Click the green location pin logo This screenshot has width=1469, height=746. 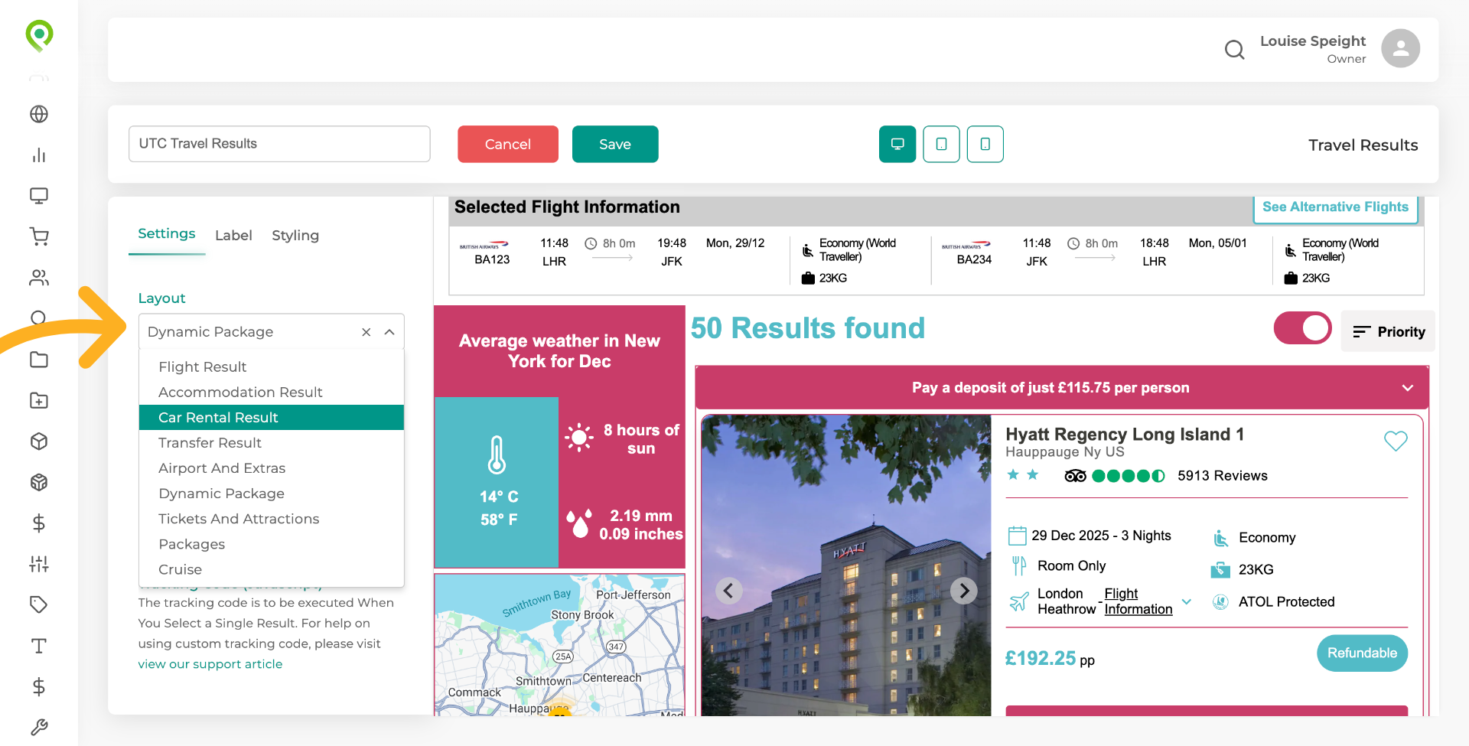[x=39, y=35]
